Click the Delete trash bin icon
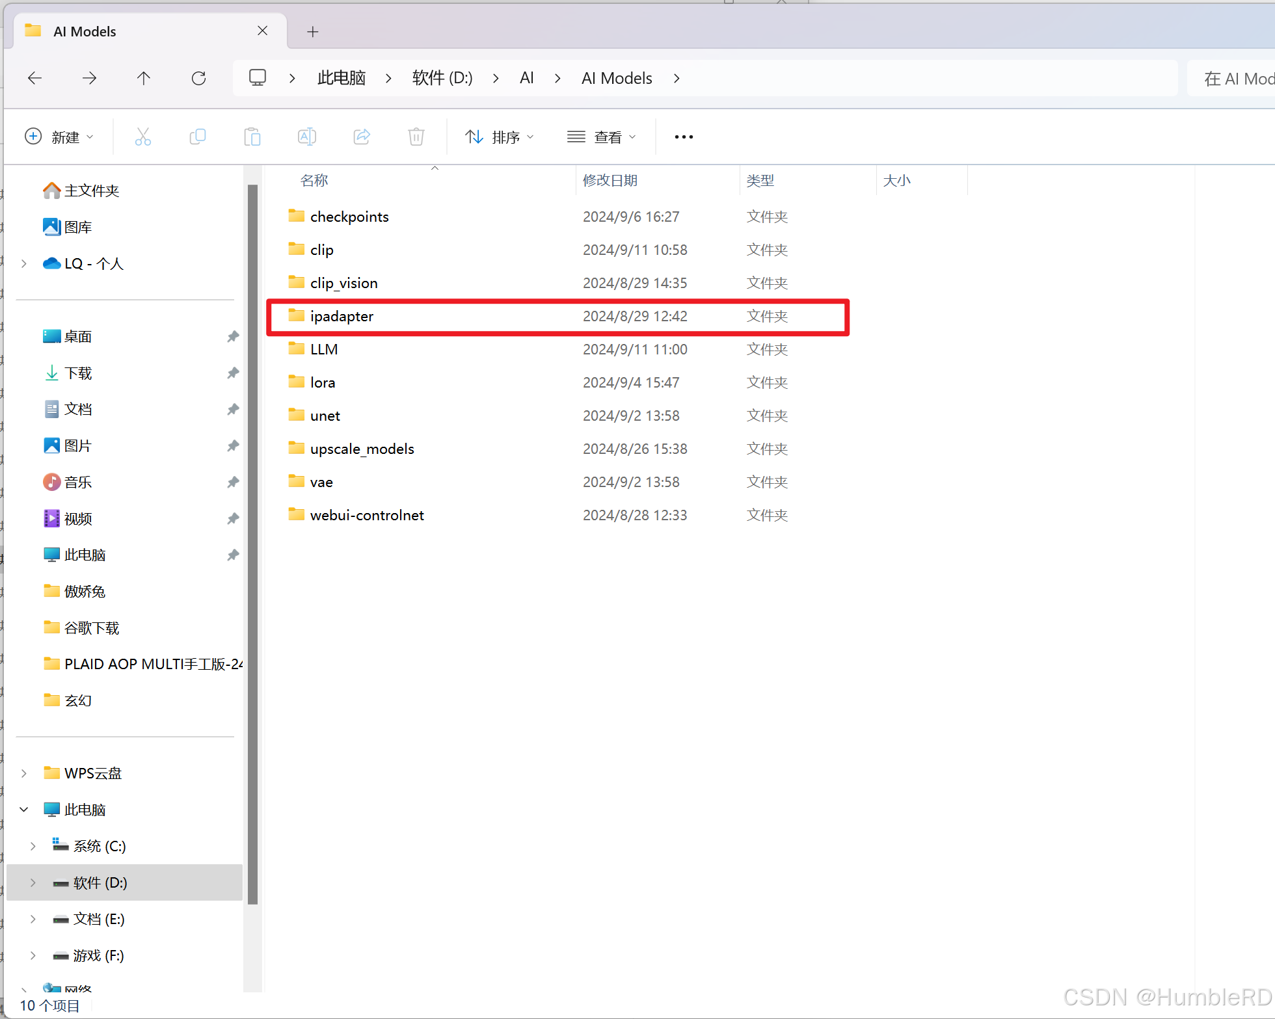Viewport: 1275px width, 1019px height. coord(416,137)
